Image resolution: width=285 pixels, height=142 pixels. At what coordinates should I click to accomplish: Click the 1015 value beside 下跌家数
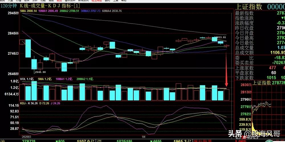click(271, 78)
